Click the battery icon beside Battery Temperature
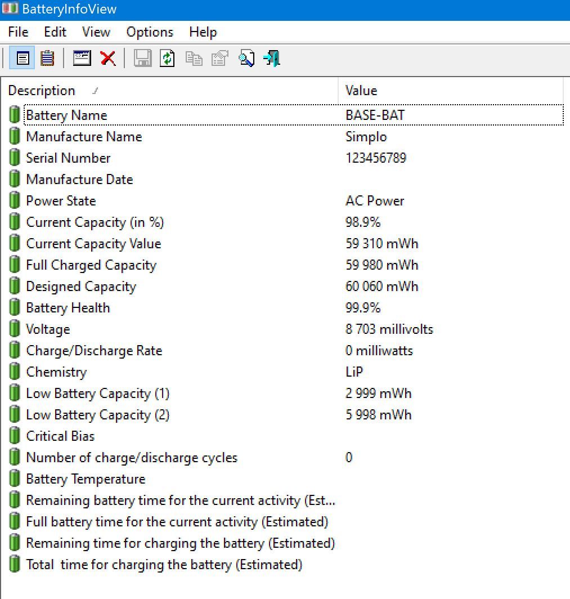This screenshot has height=599, width=570. click(15, 479)
